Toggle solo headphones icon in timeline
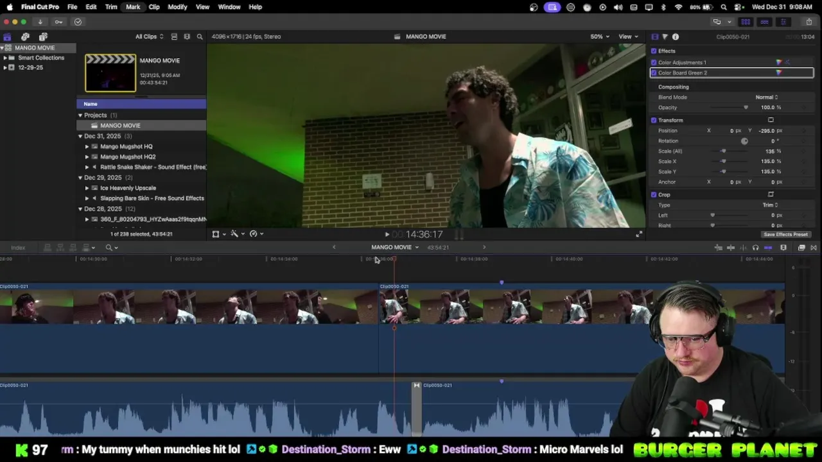This screenshot has width=822, height=462. pos(755,248)
